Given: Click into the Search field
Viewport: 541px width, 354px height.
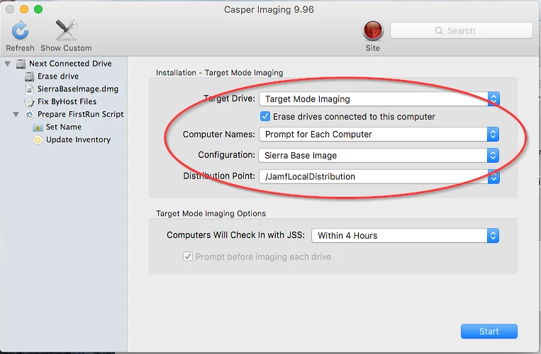Looking at the screenshot, I should (462, 30).
